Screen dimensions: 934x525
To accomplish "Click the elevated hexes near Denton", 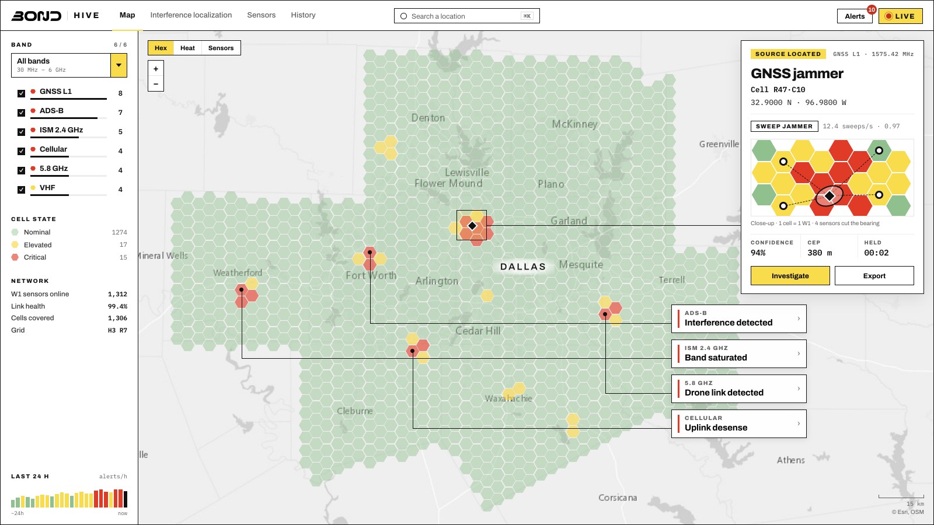I will 386,148.
